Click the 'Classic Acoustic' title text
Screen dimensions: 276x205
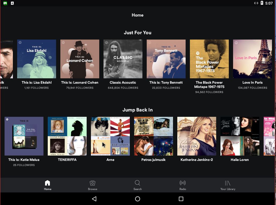click(123, 82)
